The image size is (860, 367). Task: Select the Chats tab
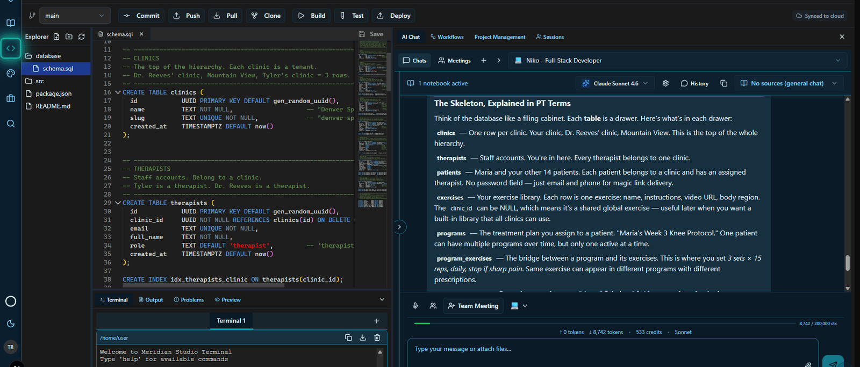click(414, 61)
